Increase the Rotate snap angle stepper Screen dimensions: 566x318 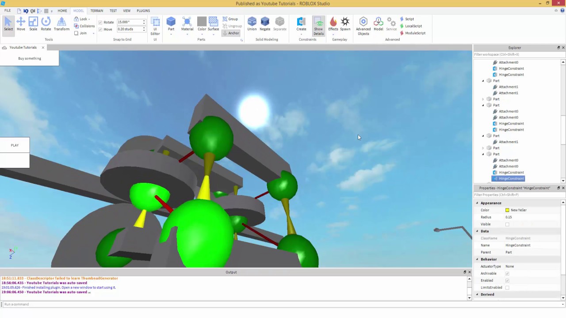pyautogui.click(x=144, y=21)
